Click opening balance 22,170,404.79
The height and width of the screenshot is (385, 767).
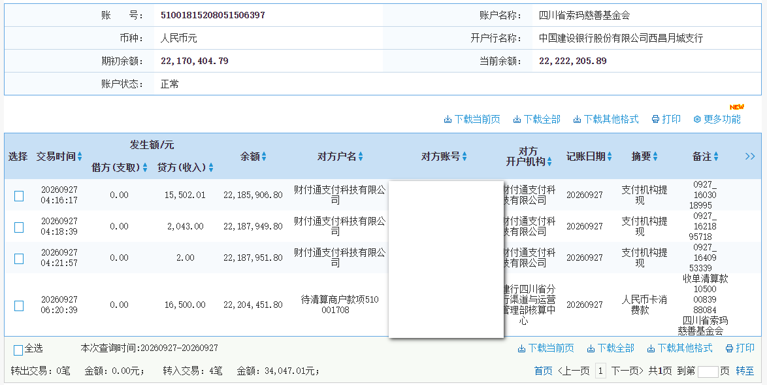[x=195, y=61]
